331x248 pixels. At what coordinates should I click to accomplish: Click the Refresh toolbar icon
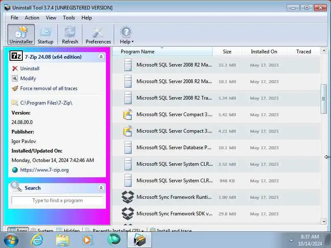(70, 32)
